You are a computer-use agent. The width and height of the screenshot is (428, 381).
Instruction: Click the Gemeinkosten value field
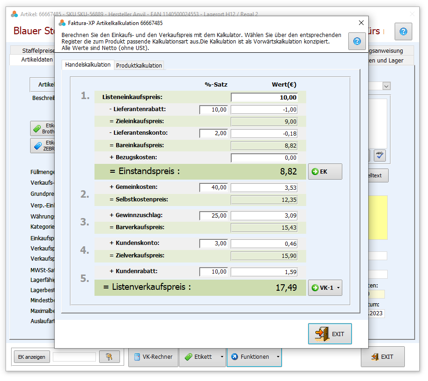pos(264,187)
